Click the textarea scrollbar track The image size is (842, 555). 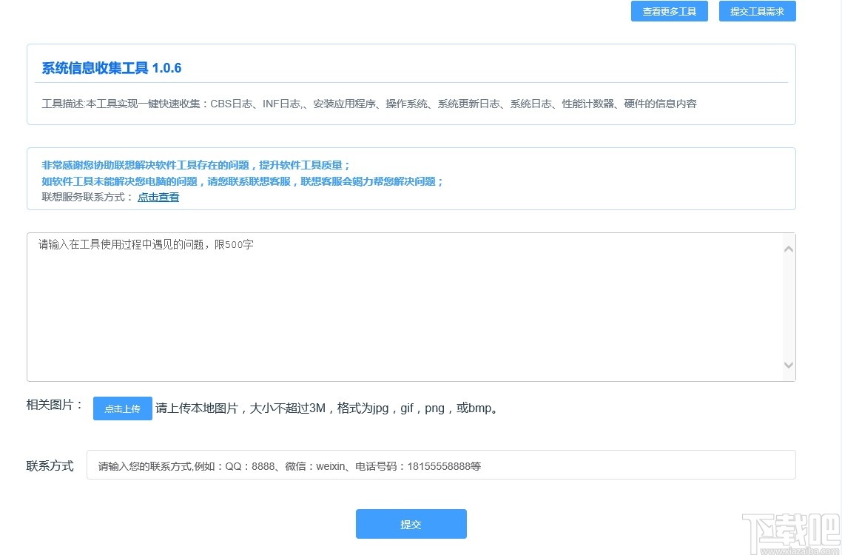[789, 311]
